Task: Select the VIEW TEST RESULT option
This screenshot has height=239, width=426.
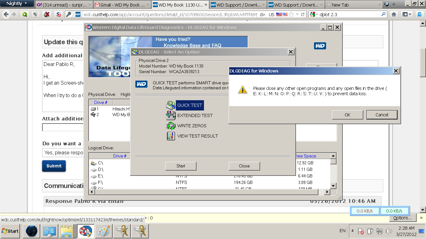Action: pos(197,136)
